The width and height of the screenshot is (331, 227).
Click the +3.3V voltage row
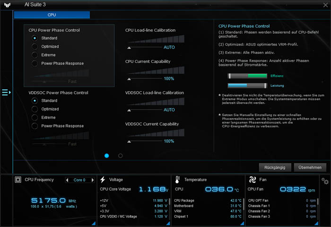tap(134, 211)
